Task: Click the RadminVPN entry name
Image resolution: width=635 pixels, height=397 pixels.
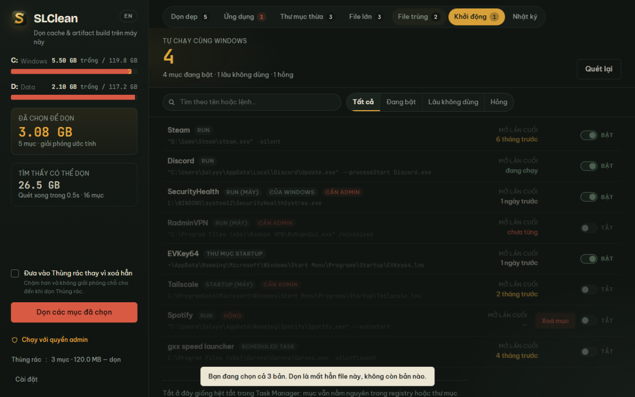Action: click(x=188, y=223)
